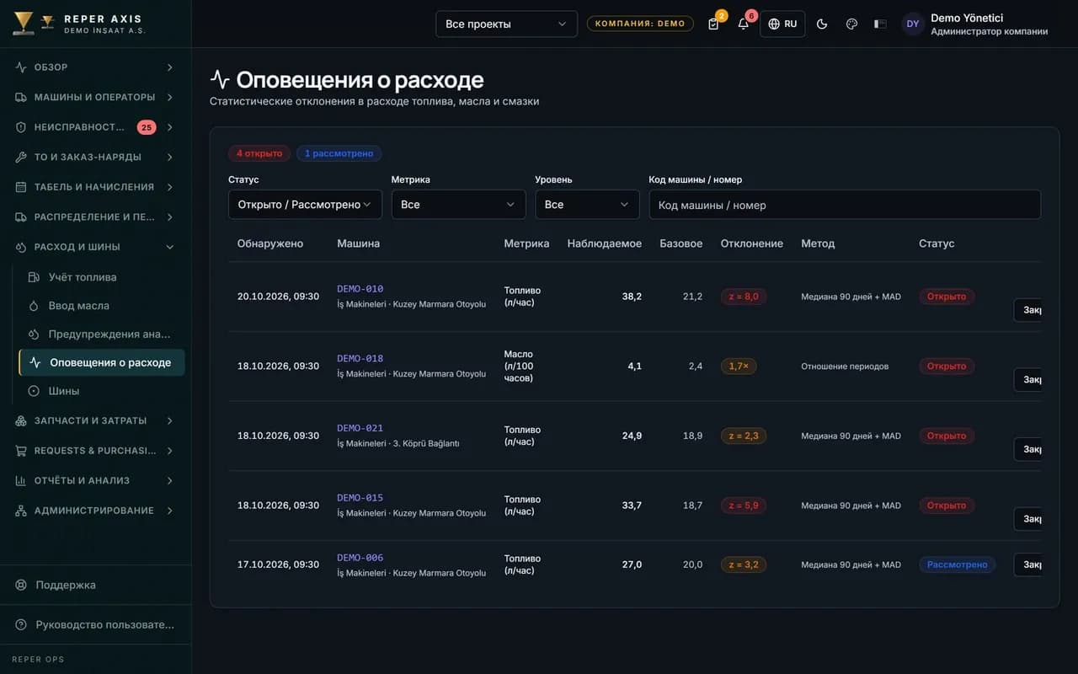
Task: Open the Статус filter dropdown
Action: tap(305, 205)
